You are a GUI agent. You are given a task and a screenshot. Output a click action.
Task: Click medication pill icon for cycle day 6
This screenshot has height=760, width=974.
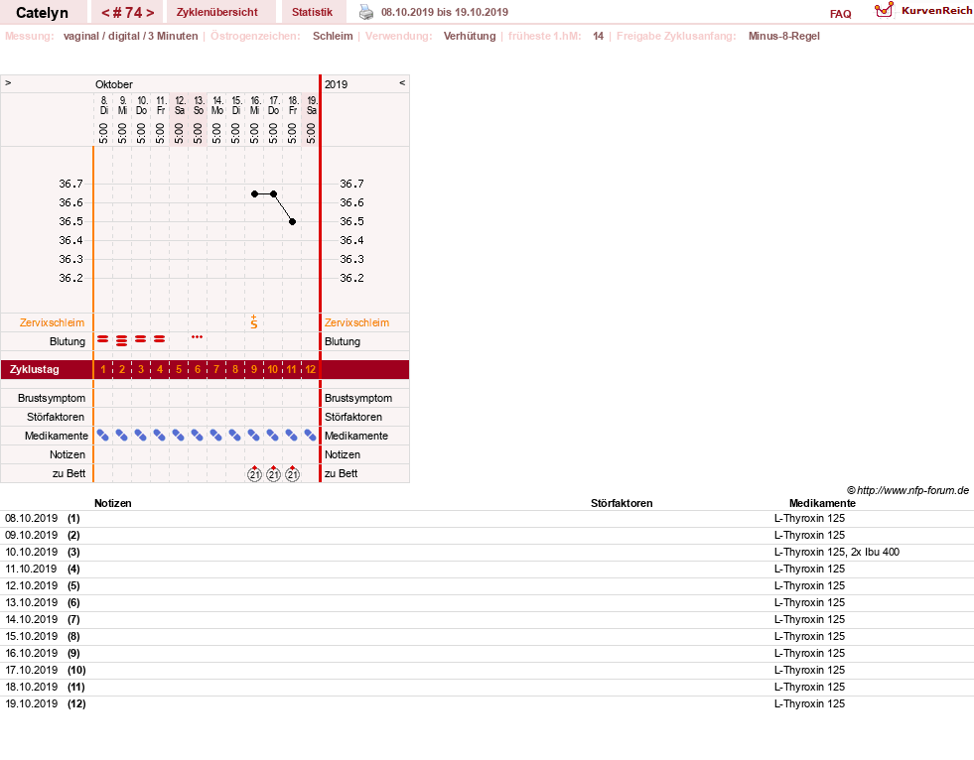pyautogui.click(x=198, y=436)
